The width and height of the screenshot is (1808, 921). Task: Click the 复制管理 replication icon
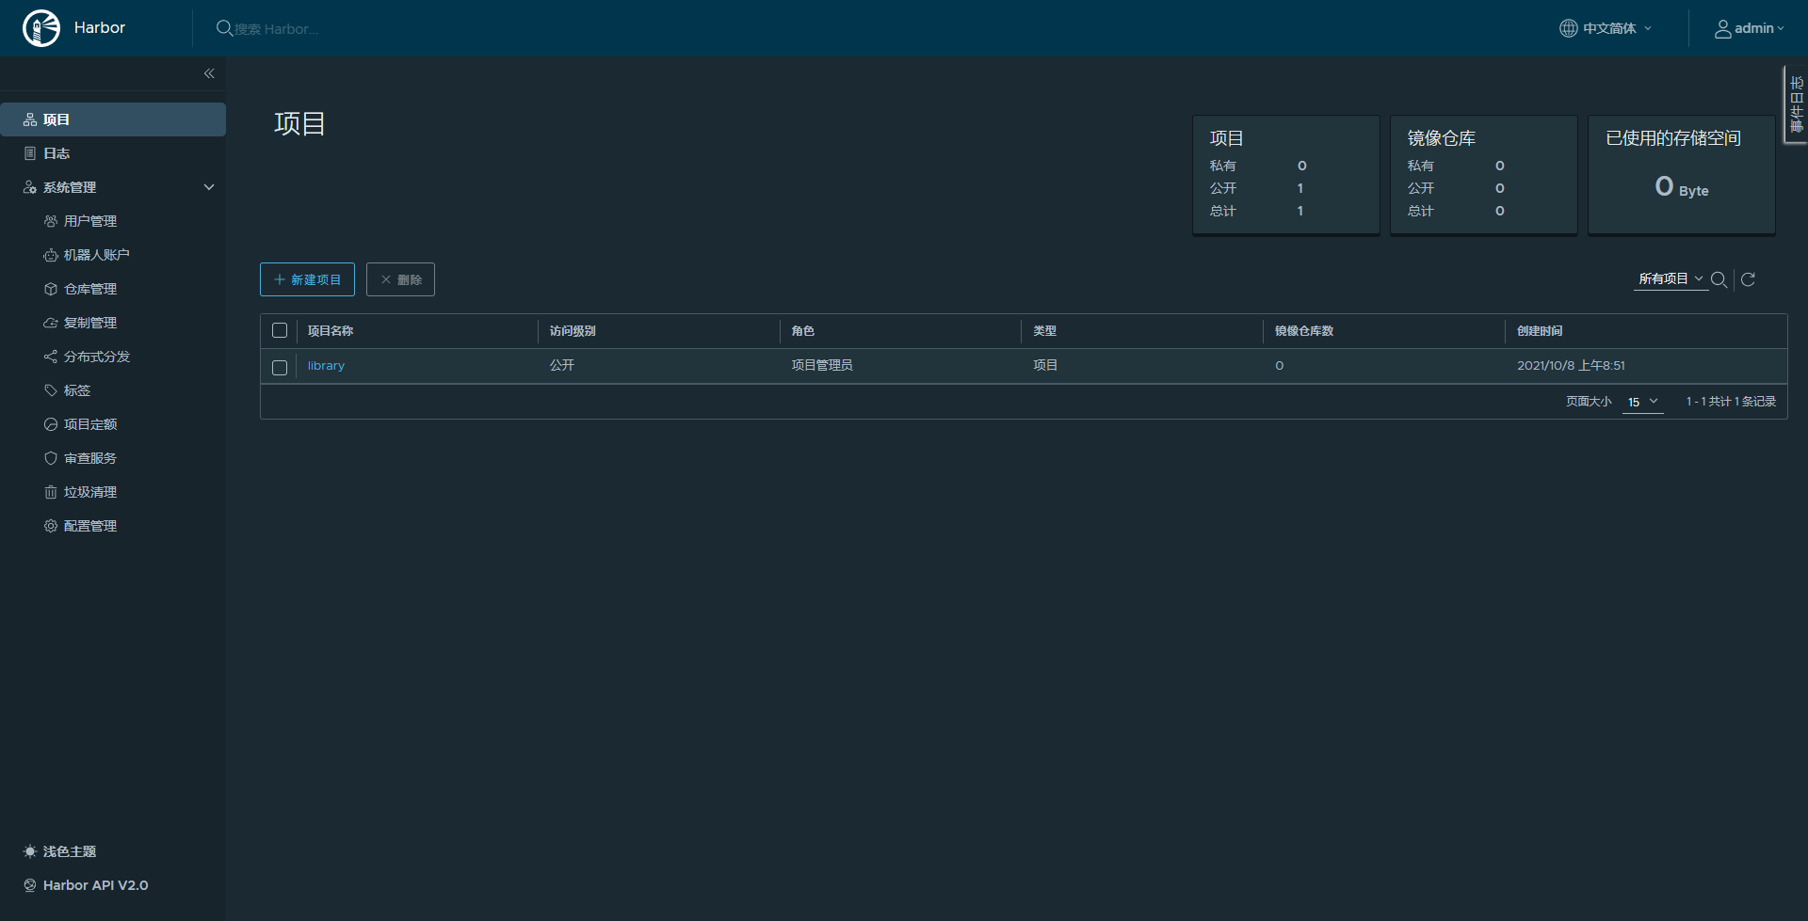coord(51,323)
